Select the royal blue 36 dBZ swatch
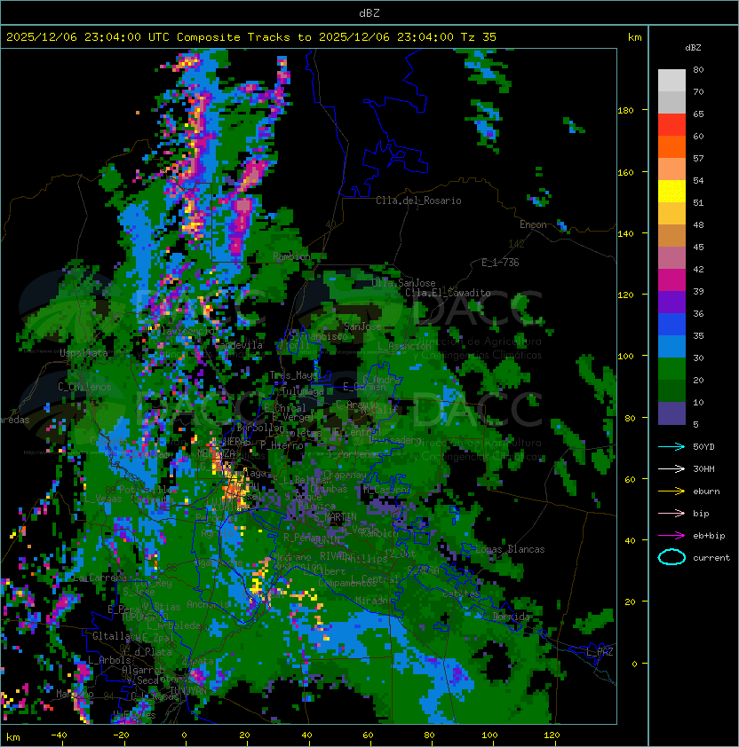Screen dimensions: 739x747 point(671,324)
